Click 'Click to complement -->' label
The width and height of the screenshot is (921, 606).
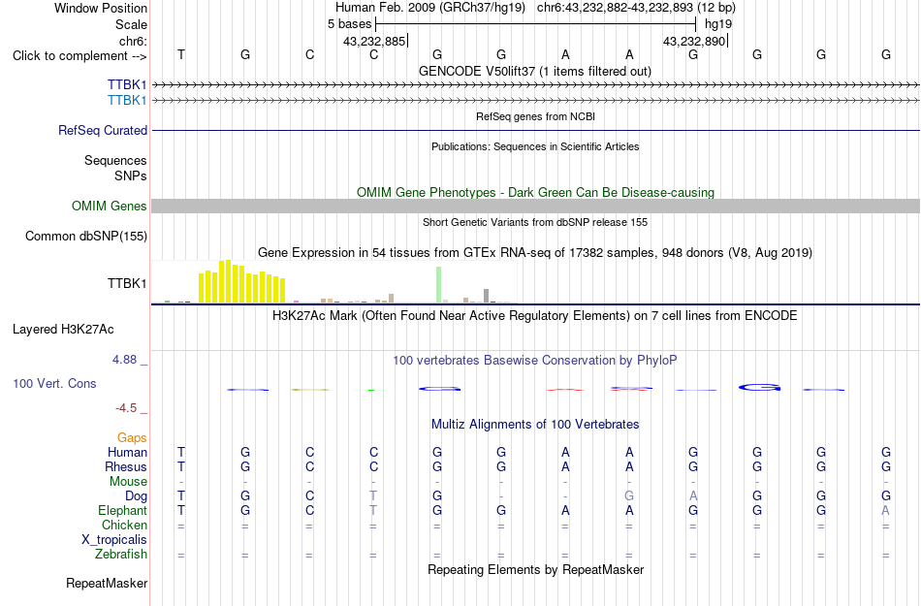coord(79,56)
